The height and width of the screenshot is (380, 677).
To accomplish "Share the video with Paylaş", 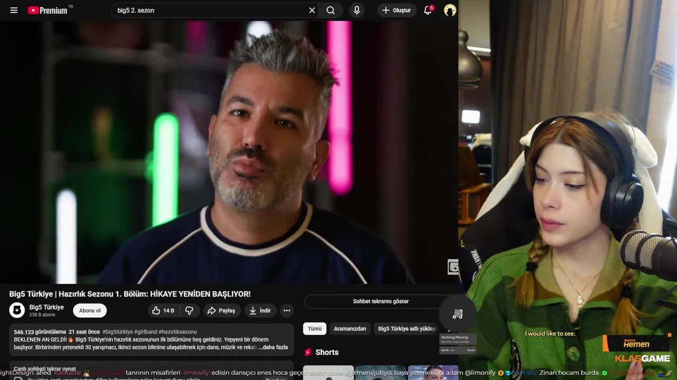I will click(x=222, y=310).
